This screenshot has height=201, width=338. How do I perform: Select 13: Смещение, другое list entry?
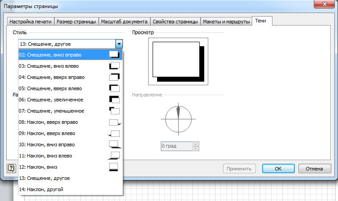pyautogui.click(x=70, y=178)
